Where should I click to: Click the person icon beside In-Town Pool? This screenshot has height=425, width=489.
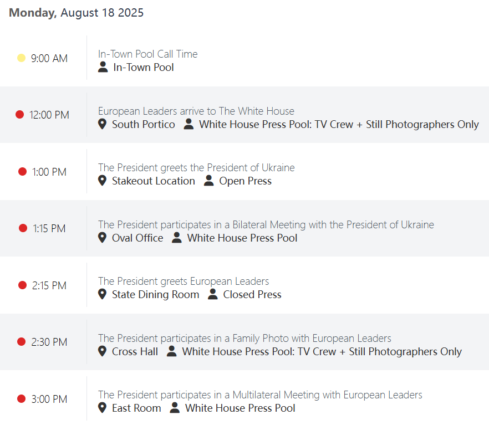coord(103,67)
